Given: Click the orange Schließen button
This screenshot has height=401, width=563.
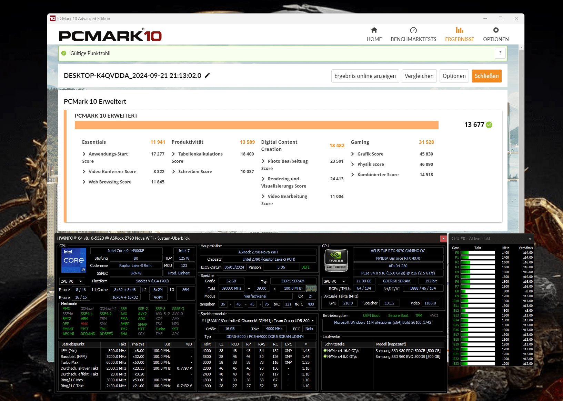Looking at the screenshot, I should [x=486, y=76].
